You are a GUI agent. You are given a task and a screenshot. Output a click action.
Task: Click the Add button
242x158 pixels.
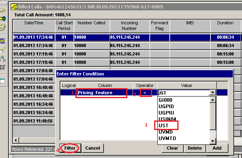pos(217,148)
